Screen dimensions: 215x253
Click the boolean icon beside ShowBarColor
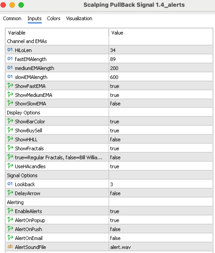pos(10,121)
